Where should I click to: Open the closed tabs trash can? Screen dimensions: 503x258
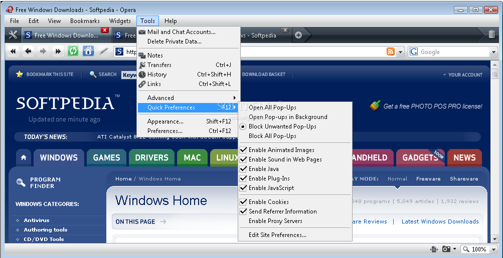[491, 34]
